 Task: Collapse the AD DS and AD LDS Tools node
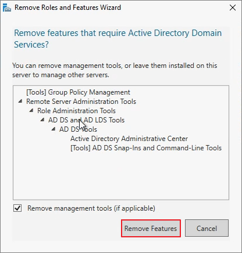point(42,120)
